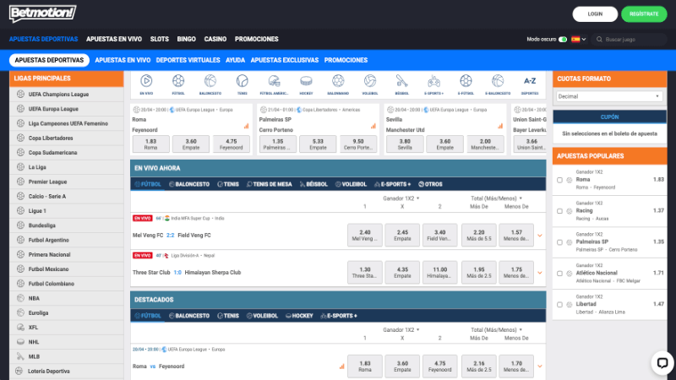Bet 2.00 Manchester Utd odds
Screen dimensions: 676x380
point(485,144)
